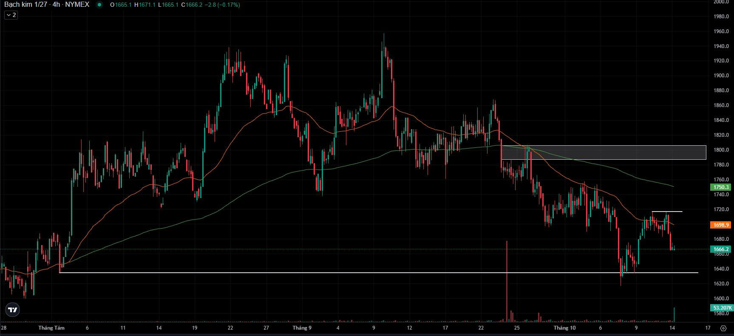Click the TradingView logo icon
Image resolution: width=734 pixels, height=336 pixels.
coord(13,310)
